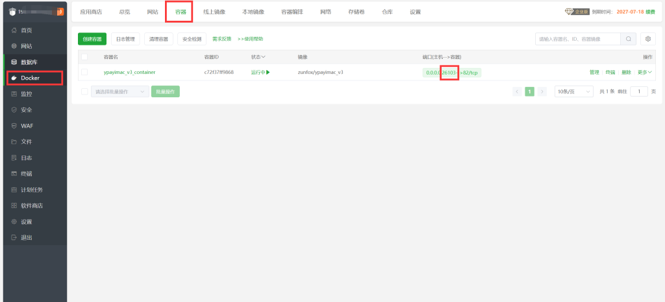Click the panel logo at top of sidebar
This screenshot has width=665, height=302.
(12, 11)
